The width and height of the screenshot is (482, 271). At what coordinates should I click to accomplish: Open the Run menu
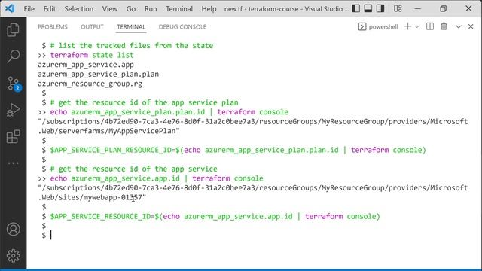(151, 9)
